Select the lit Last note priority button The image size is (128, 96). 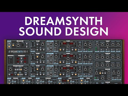pos(18,74)
